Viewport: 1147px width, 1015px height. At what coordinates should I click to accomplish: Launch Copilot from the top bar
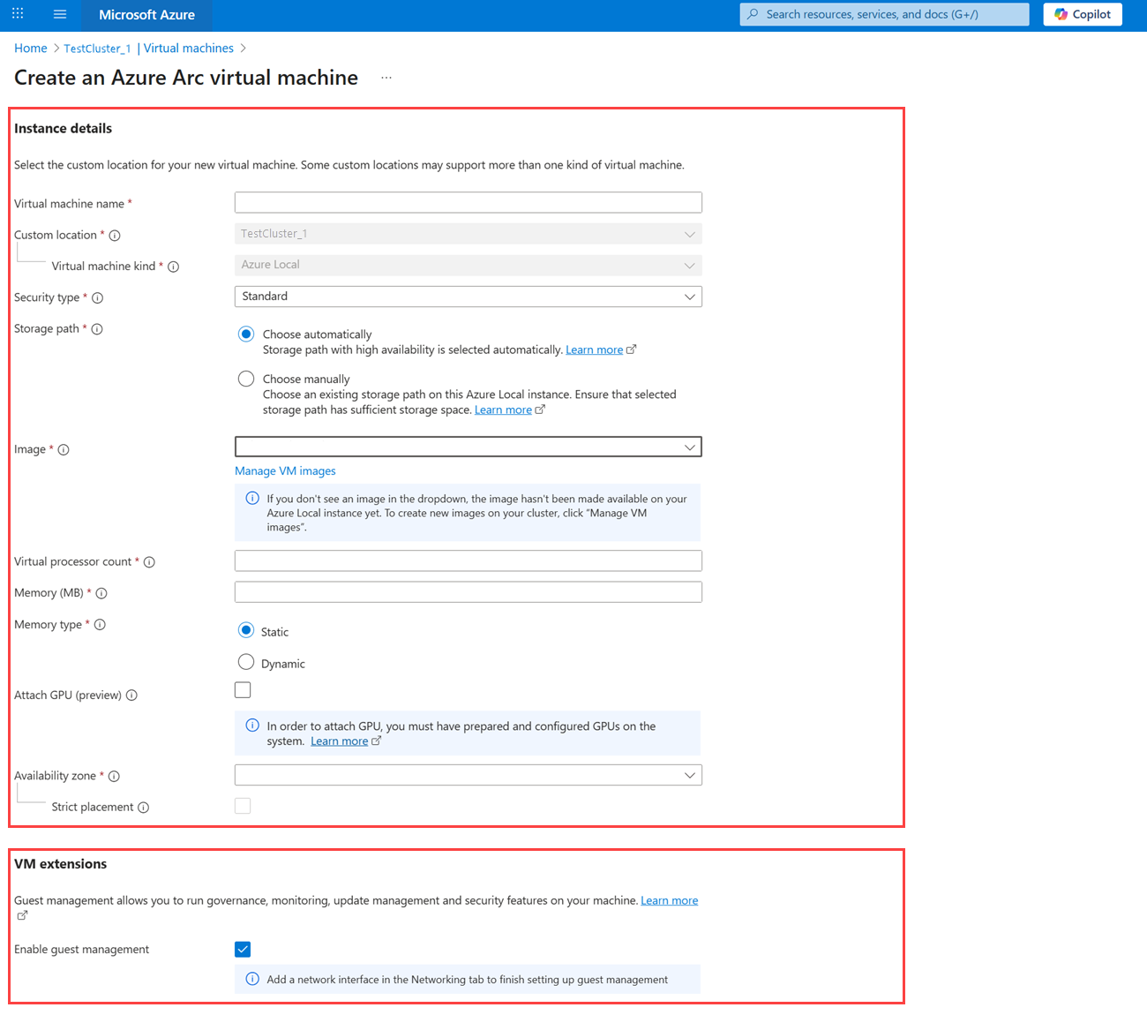1083,14
